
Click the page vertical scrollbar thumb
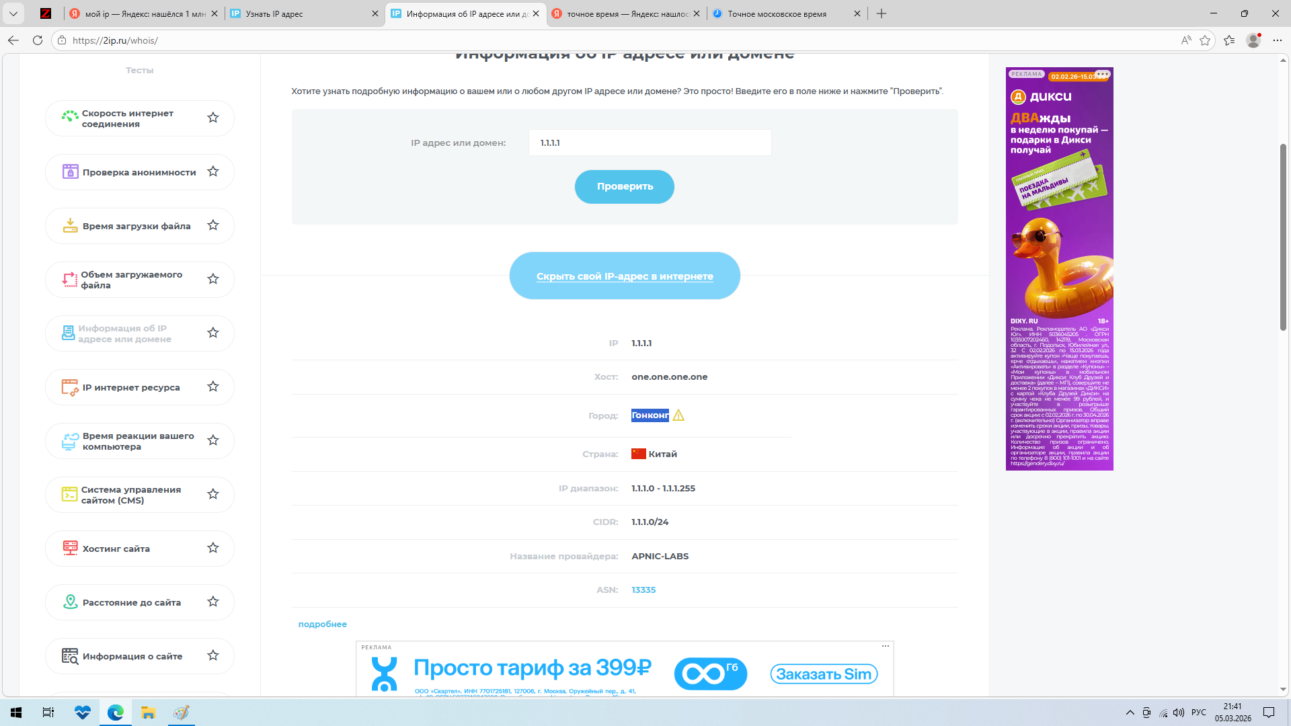click(x=1283, y=235)
